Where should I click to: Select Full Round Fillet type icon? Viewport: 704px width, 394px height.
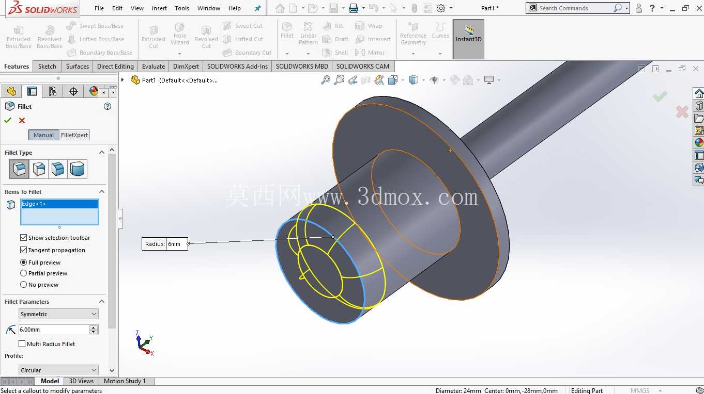(78, 169)
